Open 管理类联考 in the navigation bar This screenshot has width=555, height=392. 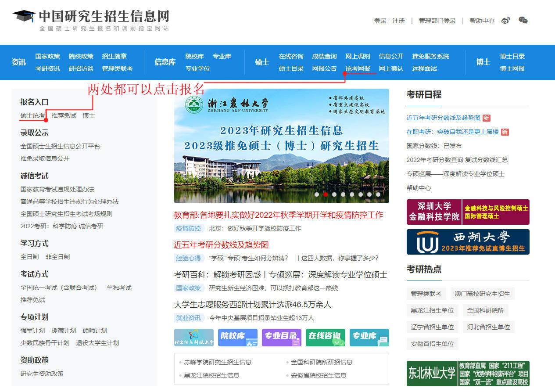click(x=117, y=68)
